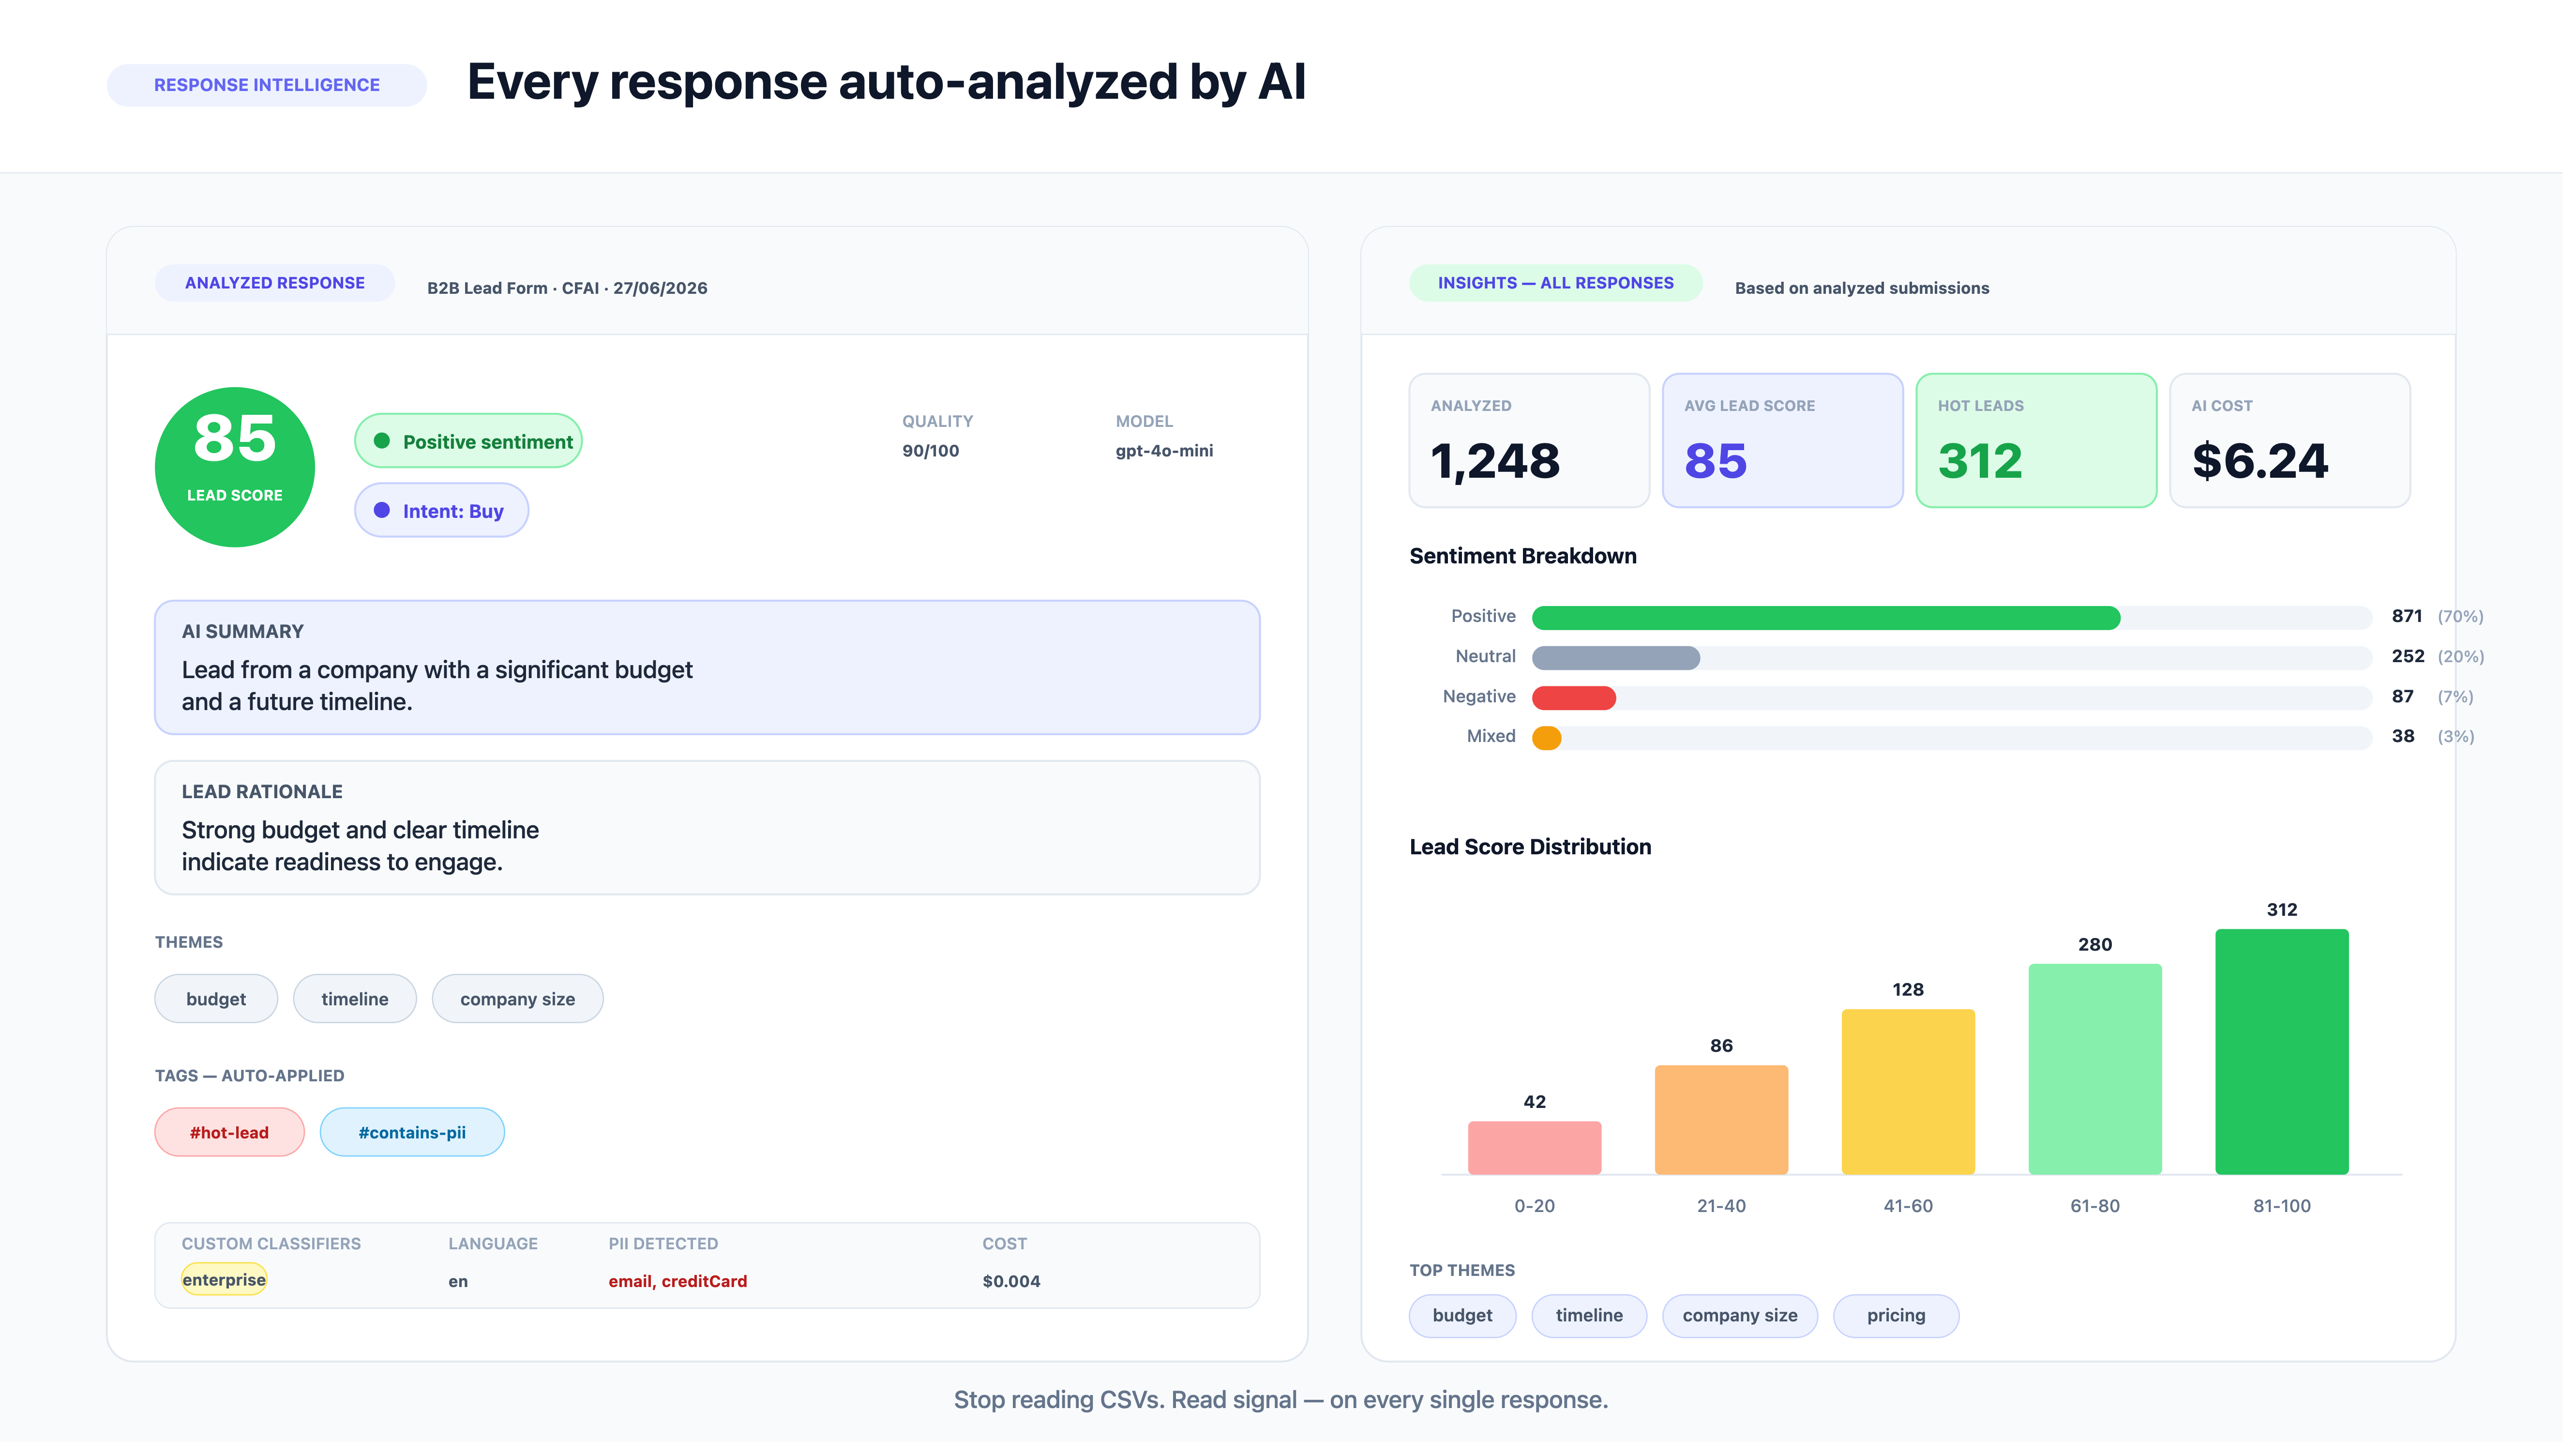
Task: Open the AVG LEAD SCORE 85 card
Action: coord(1792,443)
